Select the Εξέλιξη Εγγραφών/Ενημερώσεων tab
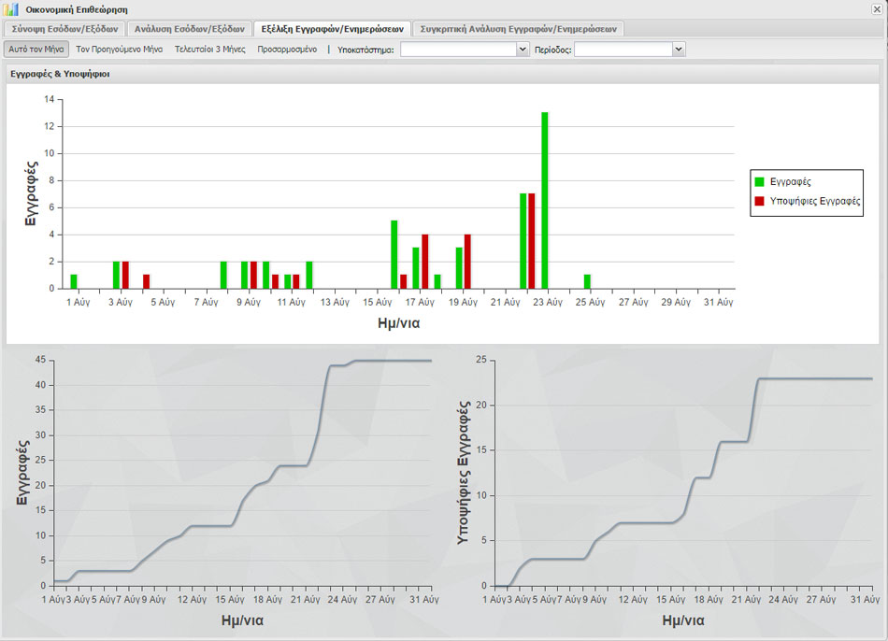This screenshot has height=641, width=888. click(x=332, y=29)
